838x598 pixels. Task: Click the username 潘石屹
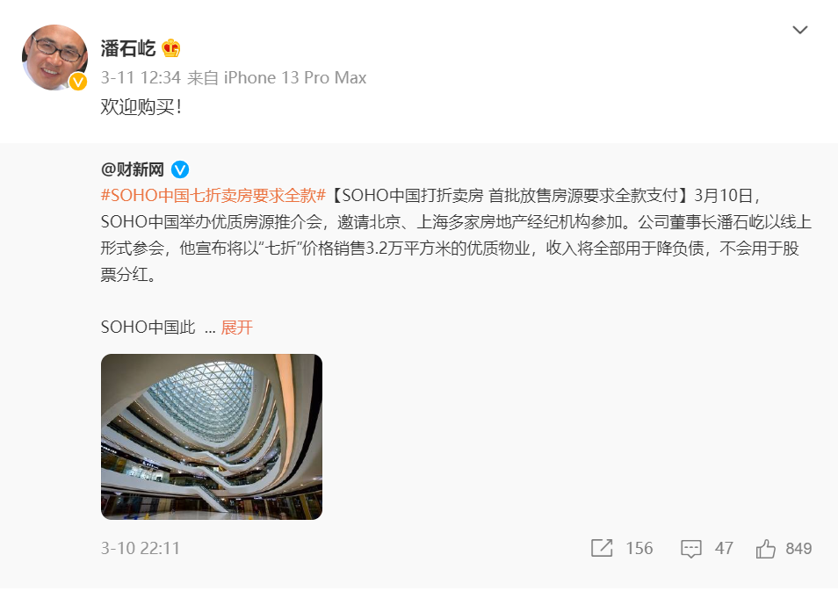pyautogui.click(x=128, y=48)
